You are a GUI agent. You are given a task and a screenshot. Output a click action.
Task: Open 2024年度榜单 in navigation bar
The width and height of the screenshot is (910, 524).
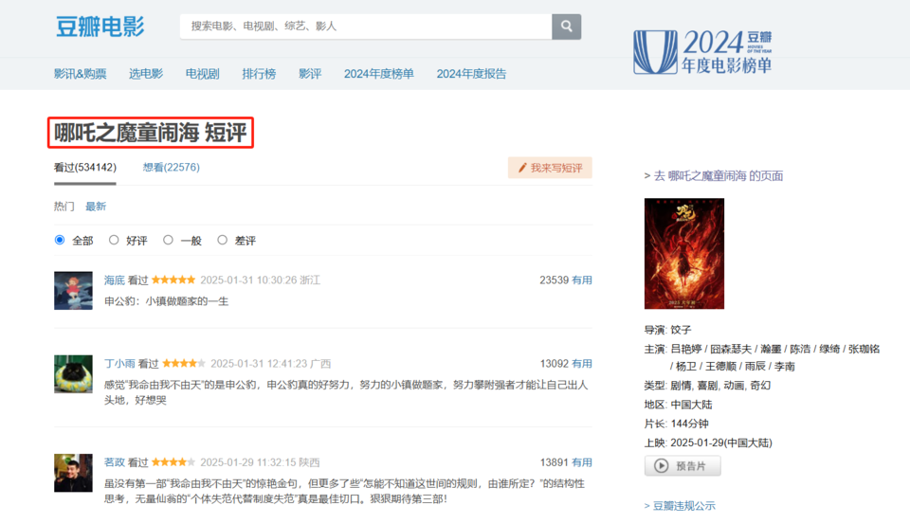379,74
